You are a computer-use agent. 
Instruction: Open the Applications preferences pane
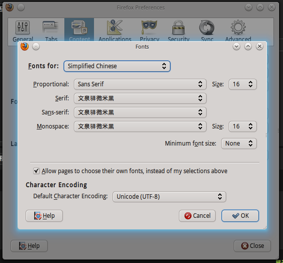coord(115,31)
